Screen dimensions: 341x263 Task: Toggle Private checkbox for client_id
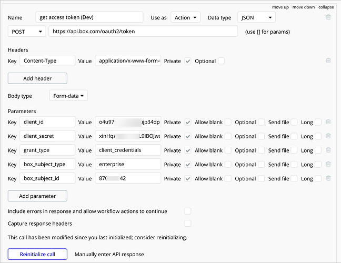188,123
